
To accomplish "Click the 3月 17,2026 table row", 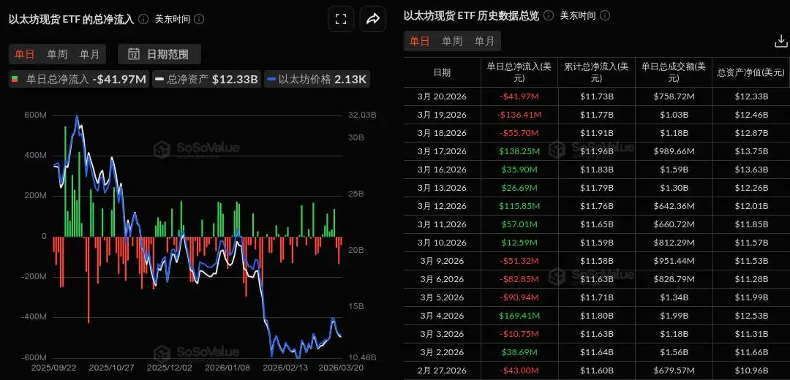I will [x=597, y=151].
